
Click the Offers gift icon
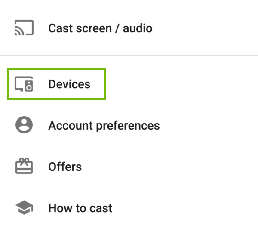24,166
